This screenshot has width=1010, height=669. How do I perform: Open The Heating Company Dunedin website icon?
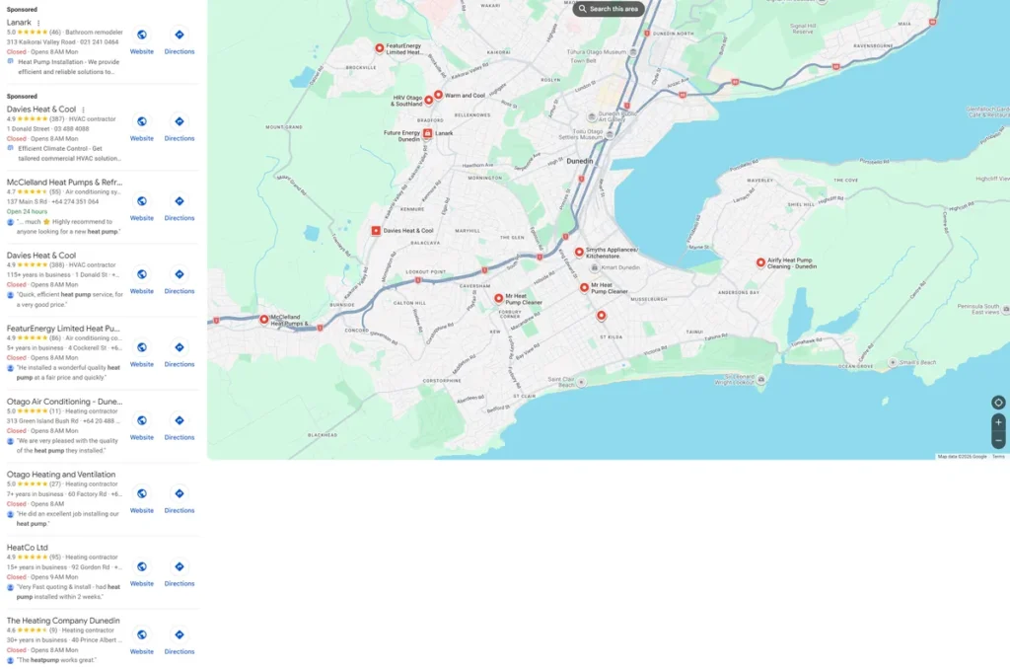142,634
